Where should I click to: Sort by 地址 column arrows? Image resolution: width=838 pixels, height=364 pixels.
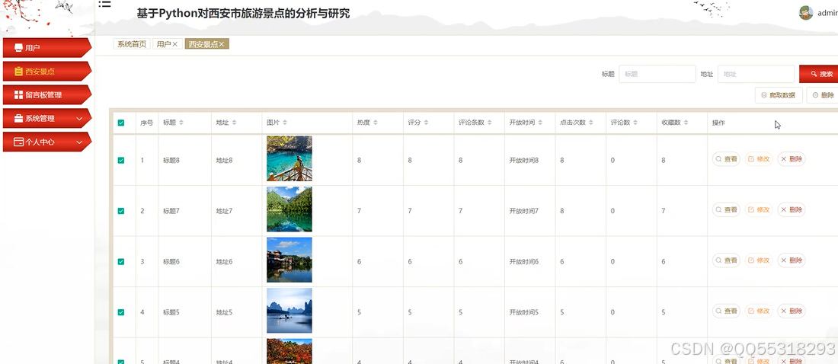pyautogui.click(x=234, y=123)
